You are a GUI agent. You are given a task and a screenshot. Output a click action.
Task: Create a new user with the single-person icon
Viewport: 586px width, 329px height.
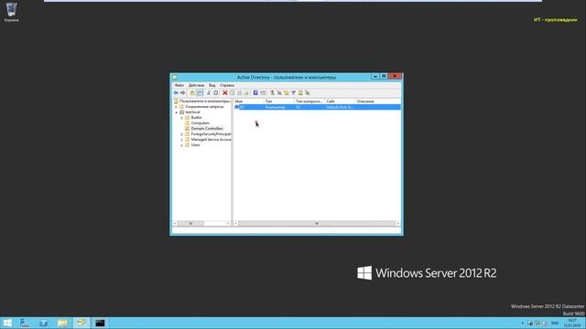(x=273, y=92)
